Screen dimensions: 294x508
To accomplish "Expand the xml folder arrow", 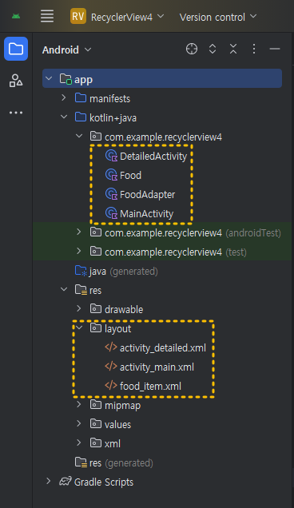I will (79, 443).
